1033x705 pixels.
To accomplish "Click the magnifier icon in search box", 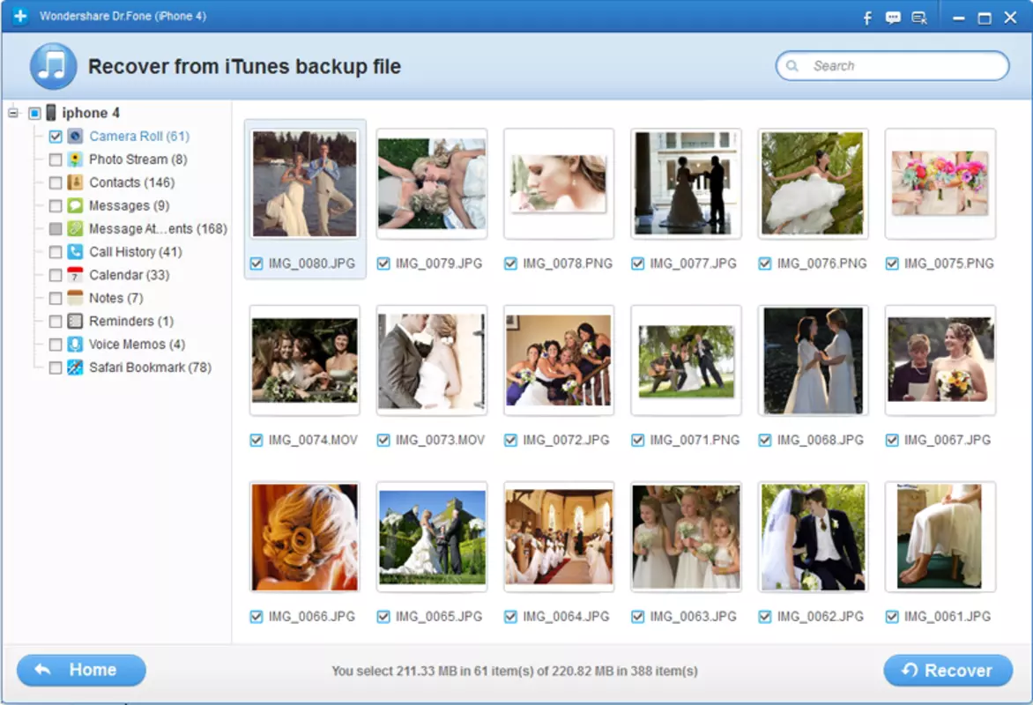I will pyautogui.click(x=792, y=66).
